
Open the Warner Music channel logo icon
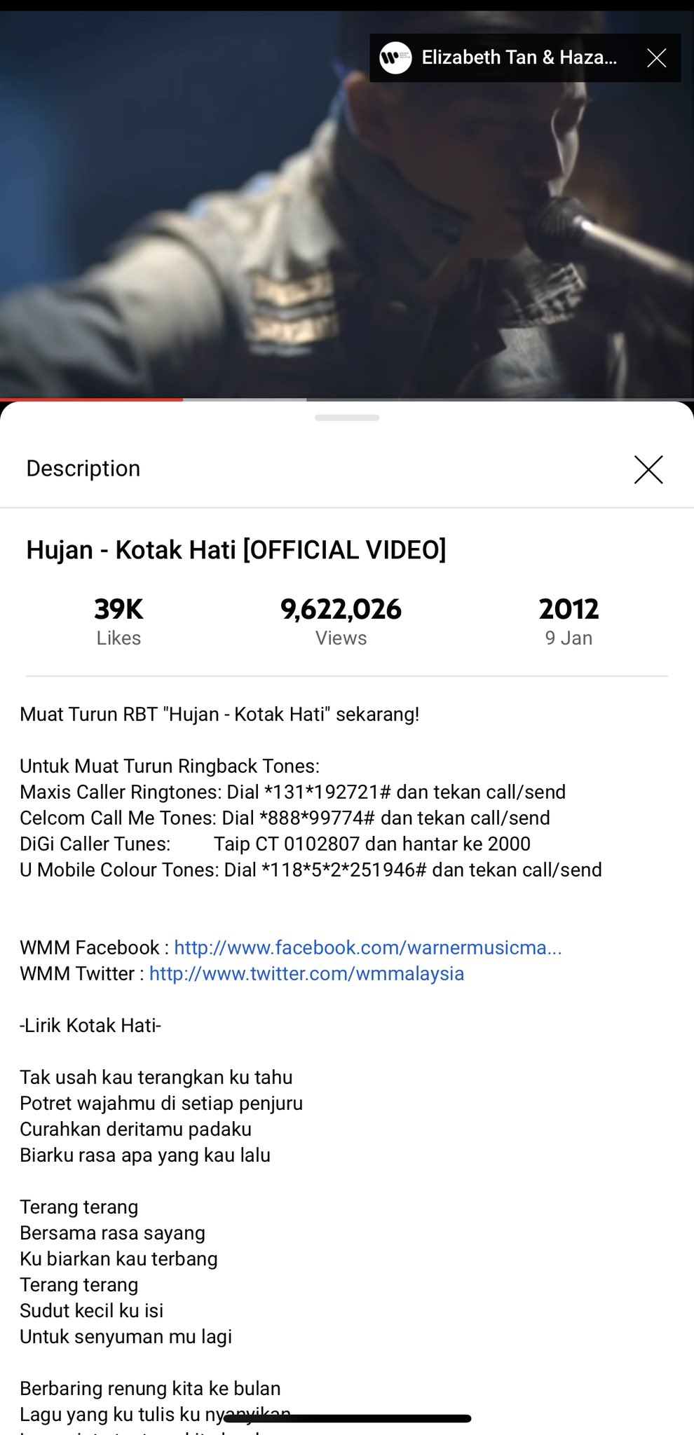click(x=395, y=58)
